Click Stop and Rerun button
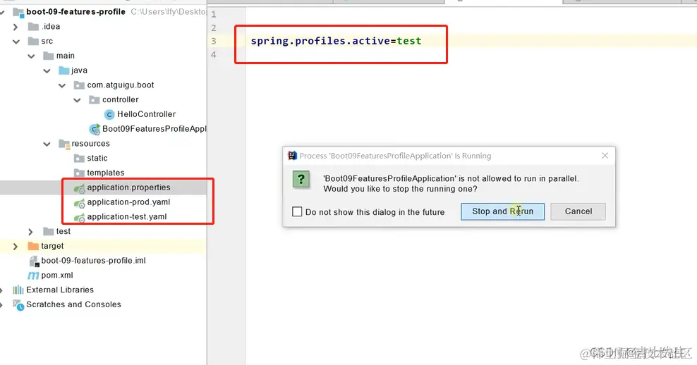Image resolution: width=697 pixels, height=365 pixels. click(x=502, y=211)
